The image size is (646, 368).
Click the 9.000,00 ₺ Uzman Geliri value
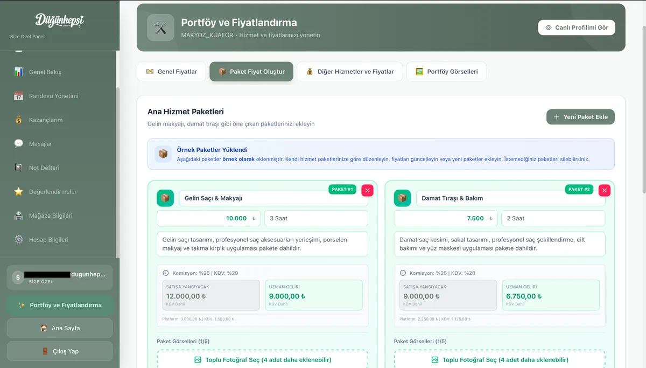click(287, 296)
